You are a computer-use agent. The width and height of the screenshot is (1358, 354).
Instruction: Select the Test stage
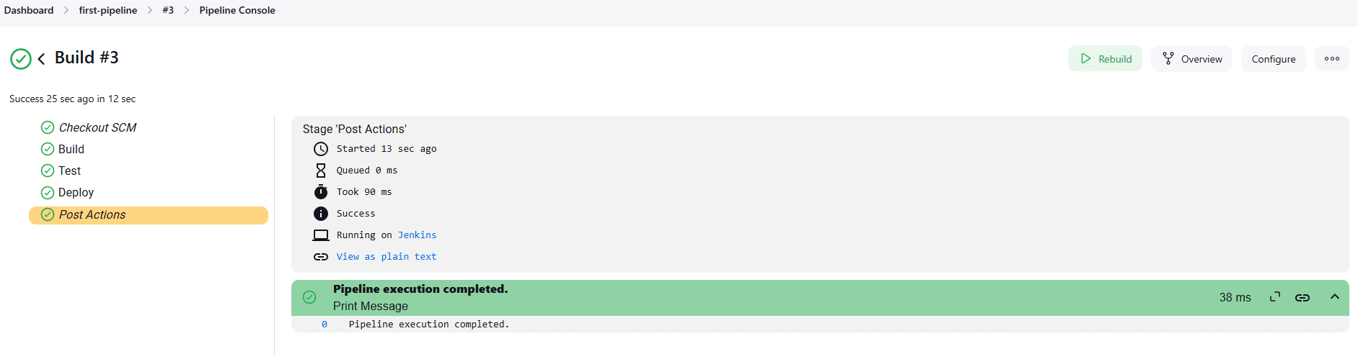pyautogui.click(x=69, y=171)
